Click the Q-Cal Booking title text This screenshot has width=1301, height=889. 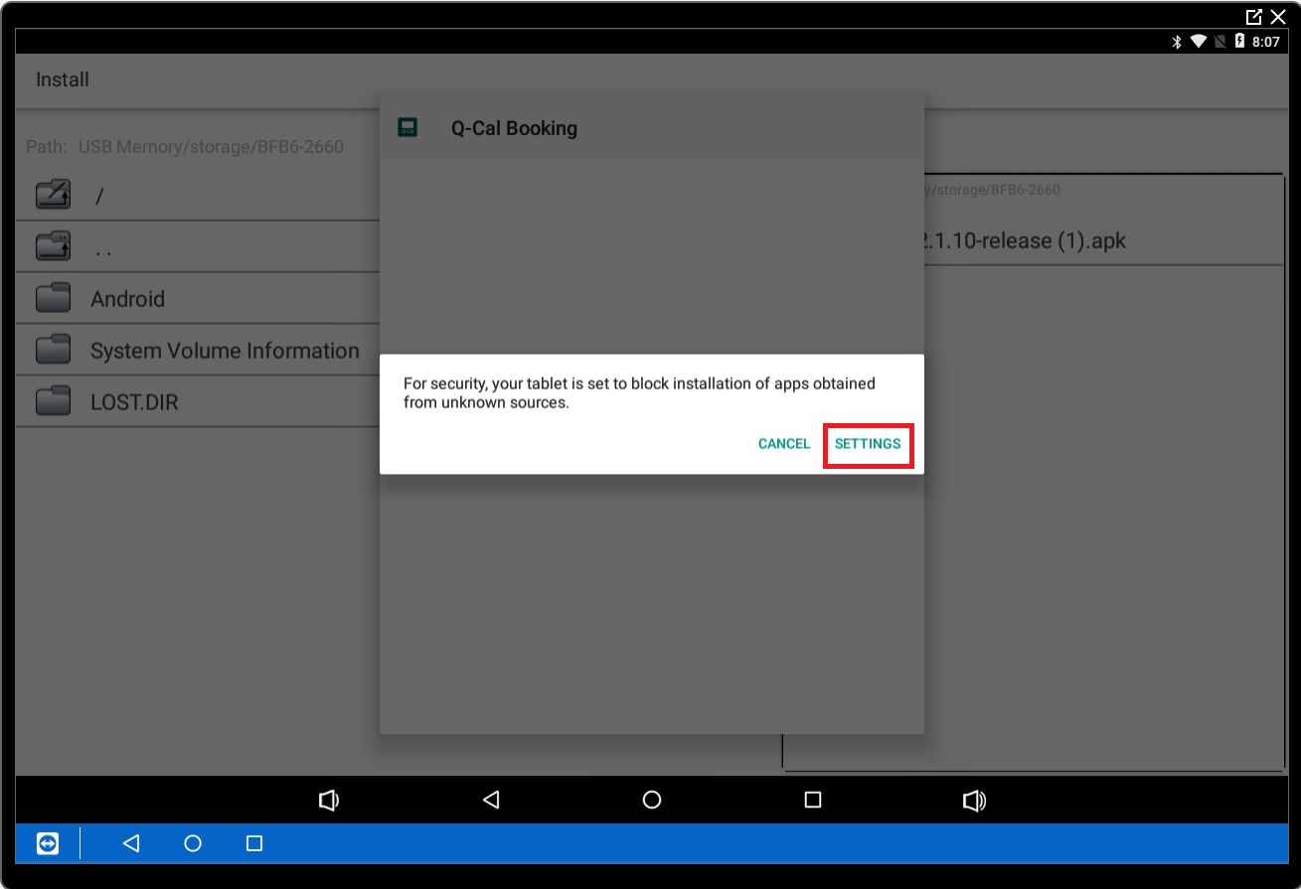pos(514,128)
